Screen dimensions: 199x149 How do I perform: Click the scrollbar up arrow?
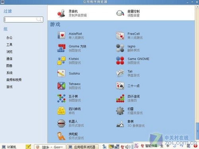click(x=197, y=7)
